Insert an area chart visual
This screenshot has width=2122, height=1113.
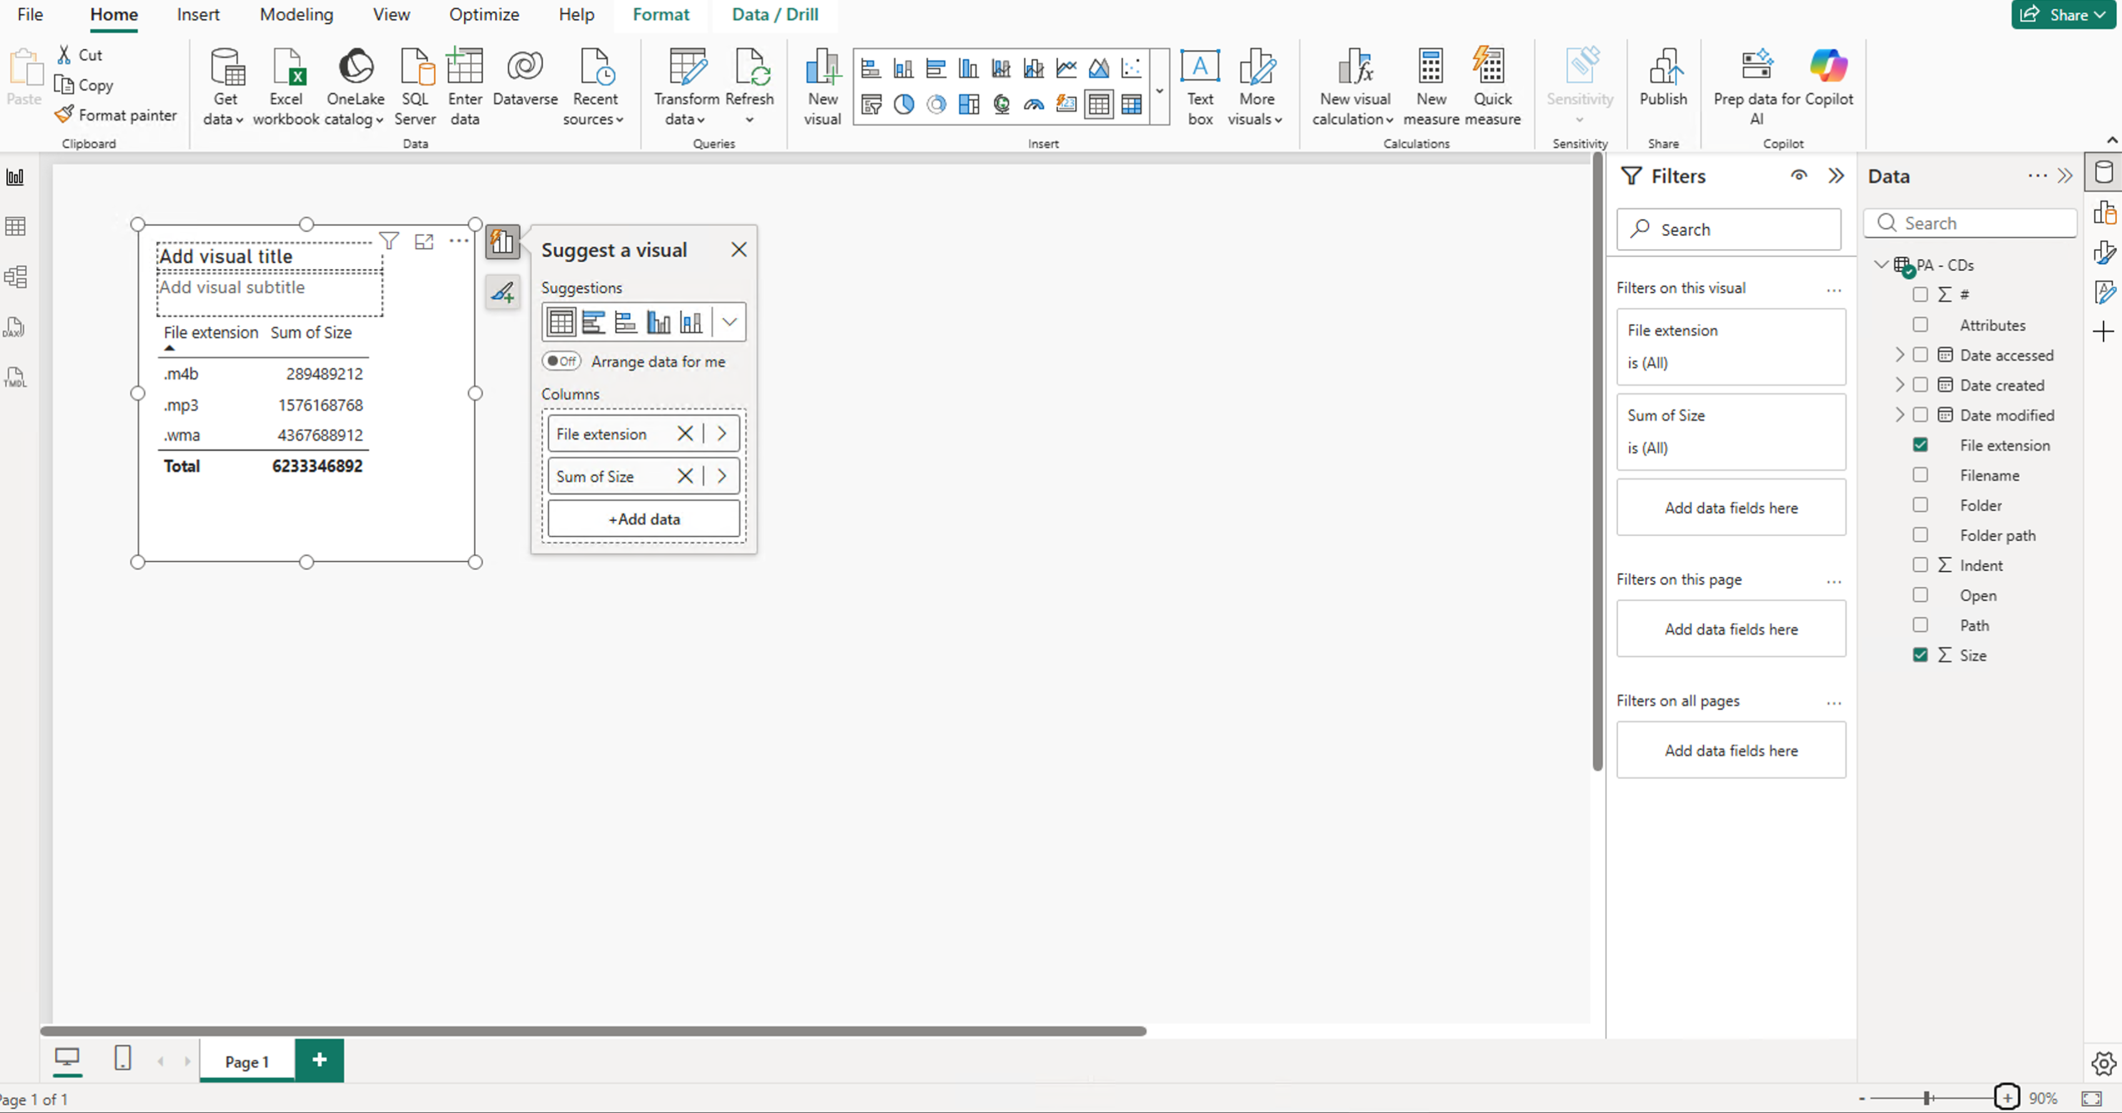click(x=1099, y=68)
